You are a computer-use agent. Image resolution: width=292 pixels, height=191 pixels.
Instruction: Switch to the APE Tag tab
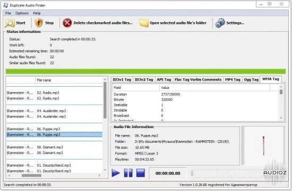pyautogui.click(x=164, y=80)
